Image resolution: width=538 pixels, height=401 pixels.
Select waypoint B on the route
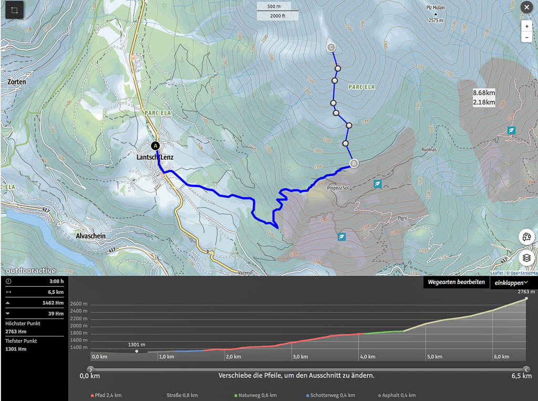point(354,163)
